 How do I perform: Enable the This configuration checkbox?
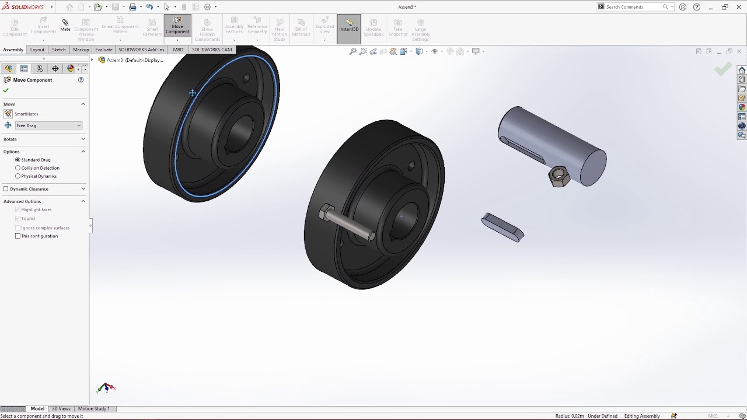tap(18, 236)
